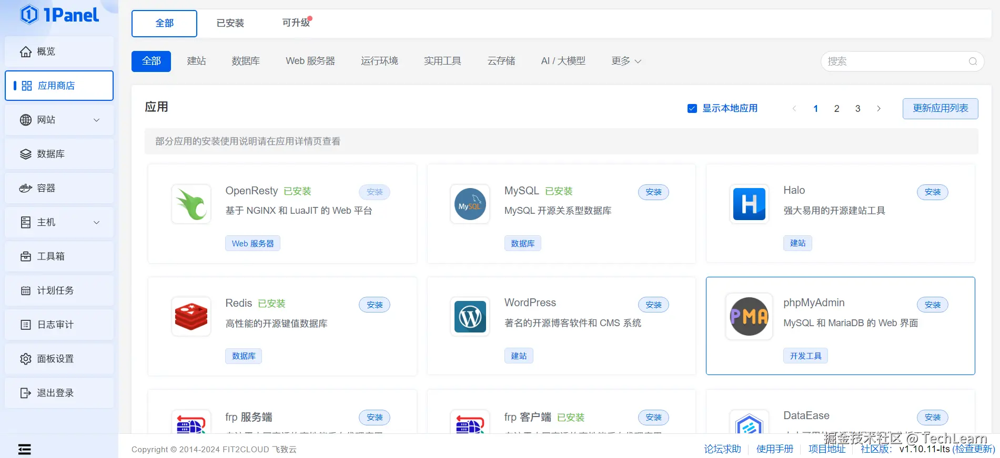
Task: Go to the previous page arrow
Action: tap(794, 108)
